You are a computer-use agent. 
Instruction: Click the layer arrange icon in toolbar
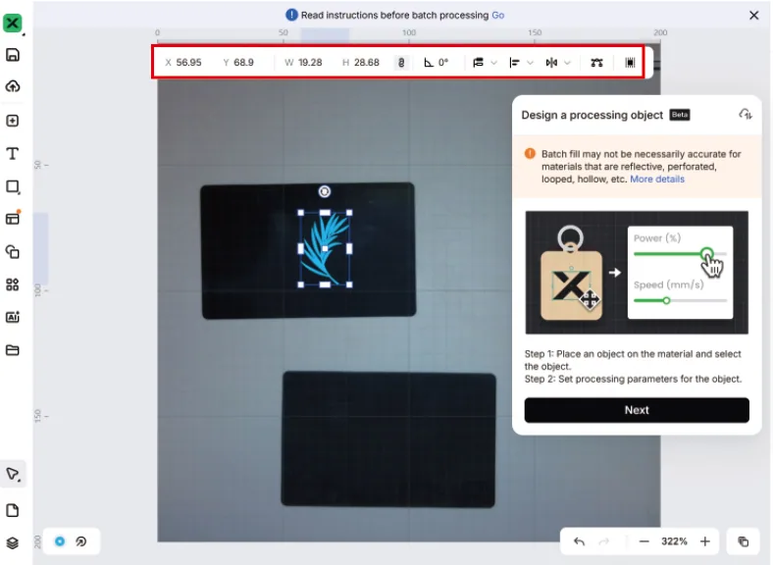coord(478,63)
